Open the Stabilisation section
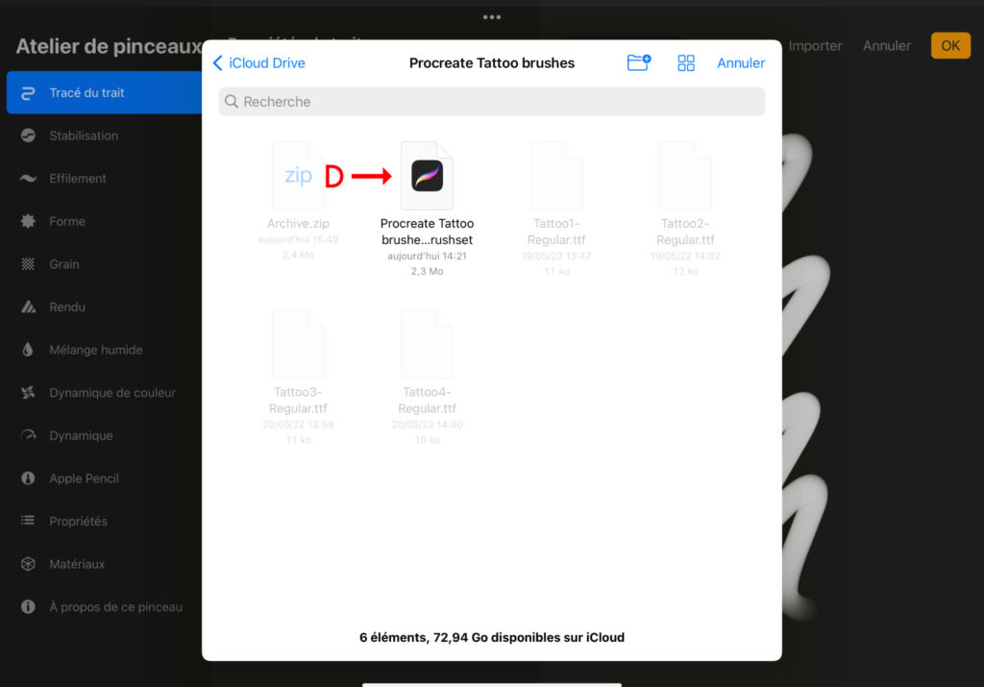This screenshot has height=687, width=984. [104, 135]
